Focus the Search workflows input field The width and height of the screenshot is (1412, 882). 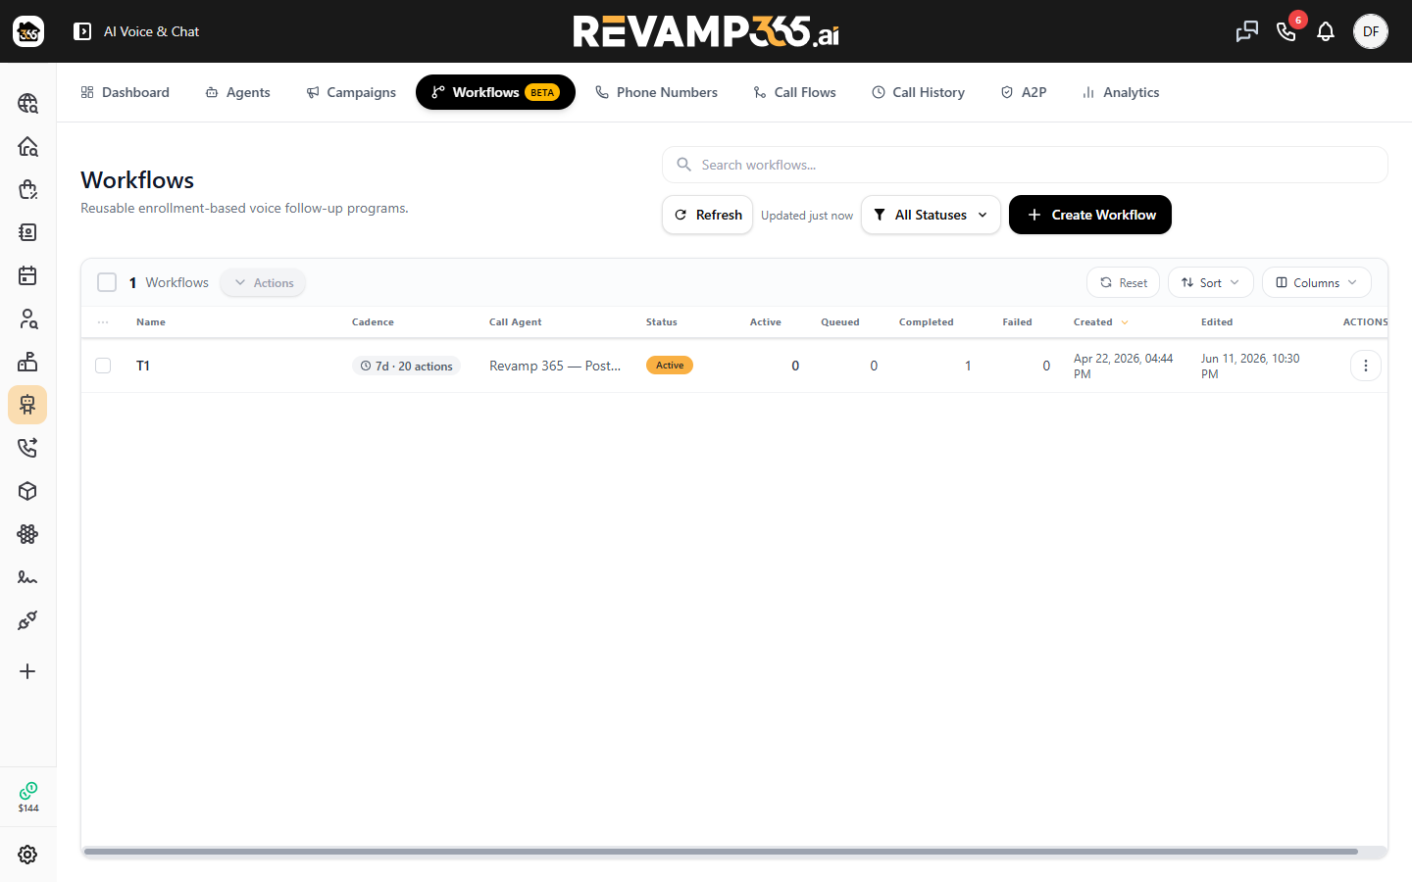tap(1025, 165)
